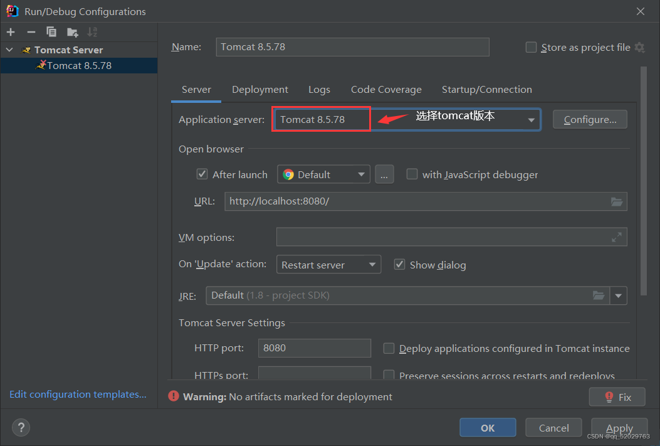Open the Default browser dropdown
Viewport: 660px width, 446px height.
[323, 174]
